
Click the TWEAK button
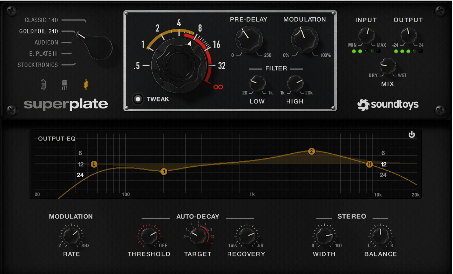138,99
